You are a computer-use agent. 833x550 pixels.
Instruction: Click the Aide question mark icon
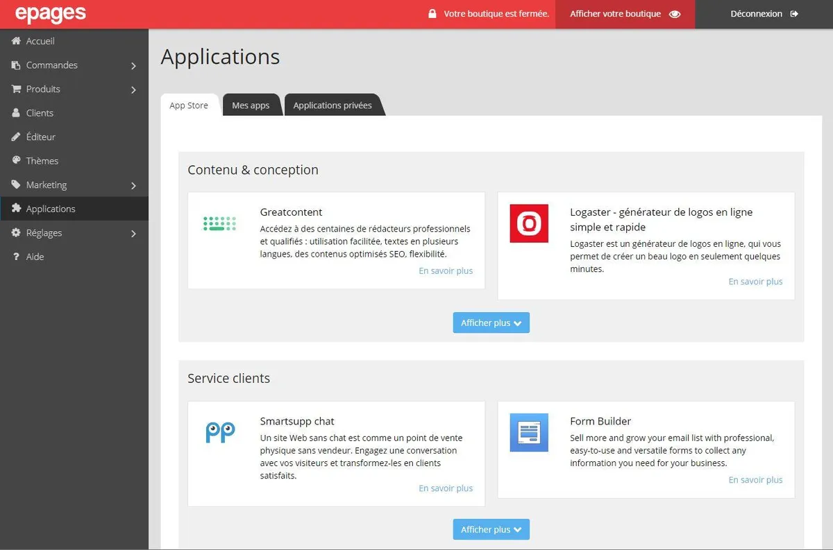(16, 257)
